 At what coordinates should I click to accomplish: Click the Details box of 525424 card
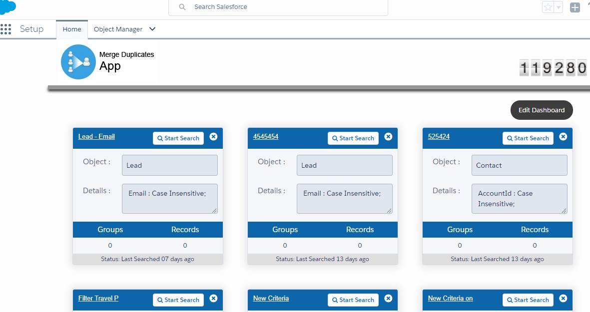[519, 199]
